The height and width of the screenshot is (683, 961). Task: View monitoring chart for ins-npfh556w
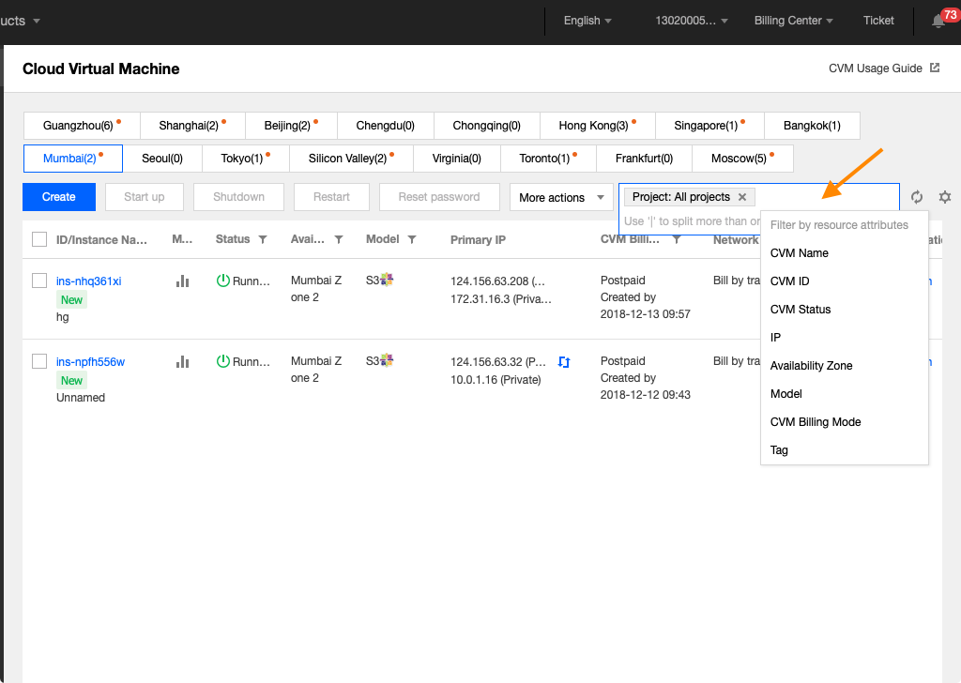pyautogui.click(x=182, y=362)
